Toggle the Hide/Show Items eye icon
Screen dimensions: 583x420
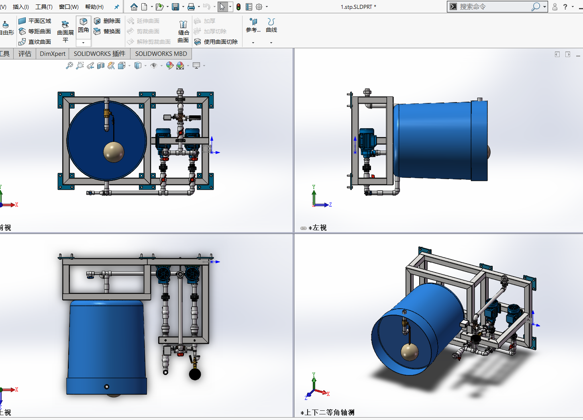click(x=154, y=66)
